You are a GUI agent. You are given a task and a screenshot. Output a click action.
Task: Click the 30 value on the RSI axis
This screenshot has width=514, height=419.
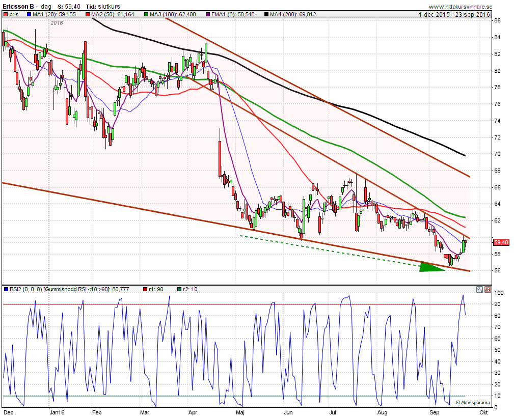tap(497, 373)
